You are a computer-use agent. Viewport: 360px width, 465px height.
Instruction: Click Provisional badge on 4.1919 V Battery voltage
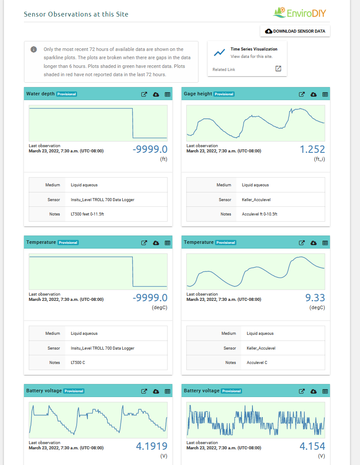(74, 391)
